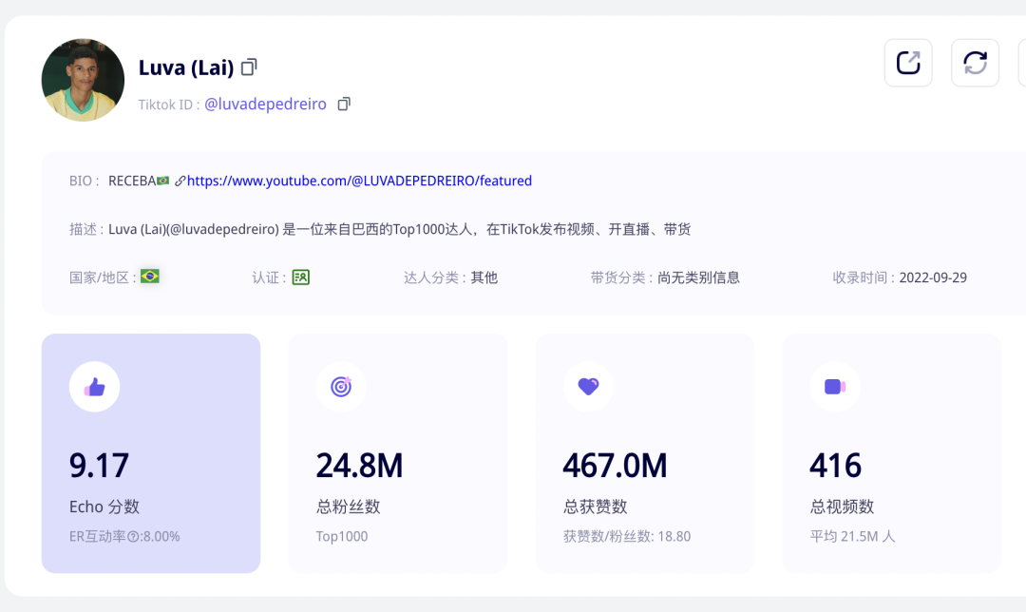Screen dimensions: 1026x612
Task: Click the chain link icon in BIO
Action: [x=180, y=181]
